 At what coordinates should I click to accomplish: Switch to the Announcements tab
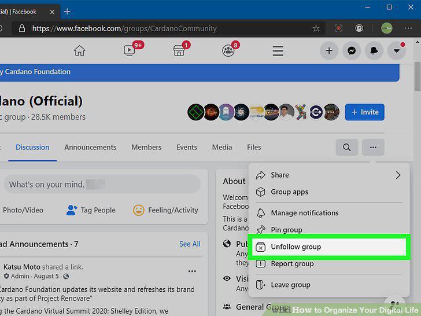(90, 147)
